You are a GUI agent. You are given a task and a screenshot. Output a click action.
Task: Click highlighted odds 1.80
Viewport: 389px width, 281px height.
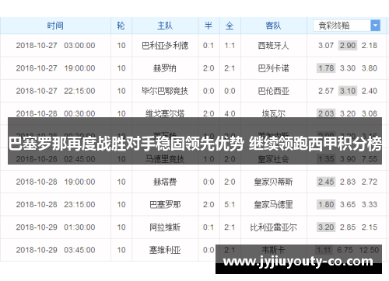point(326,205)
